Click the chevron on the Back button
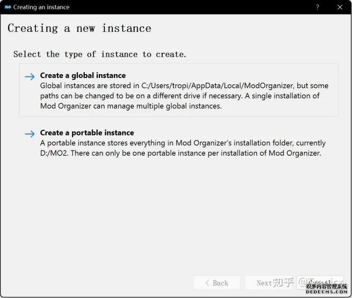The image size is (352, 298). click(207, 283)
